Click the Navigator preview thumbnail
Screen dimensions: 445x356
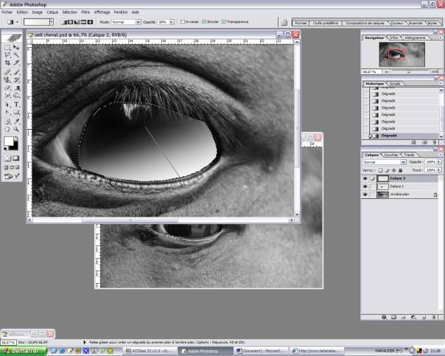point(402,55)
